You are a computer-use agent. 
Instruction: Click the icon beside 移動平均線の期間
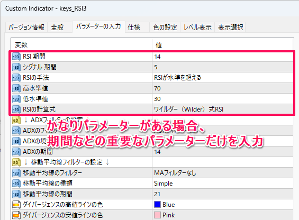coord(16,194)
